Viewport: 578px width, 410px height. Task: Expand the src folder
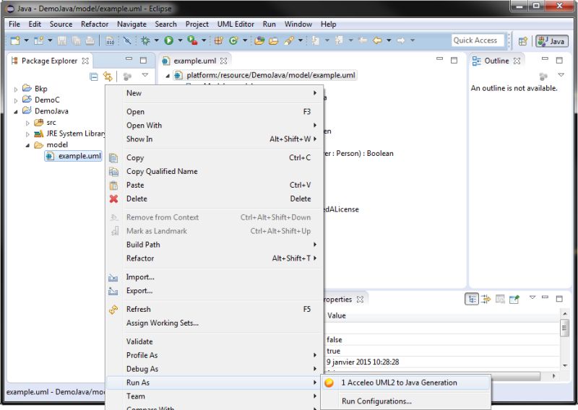click(x=27, y=123)
